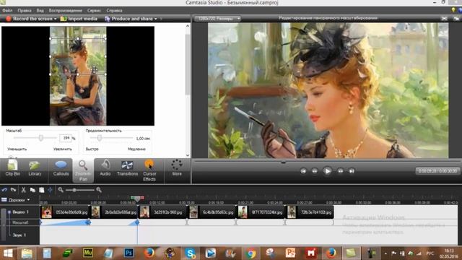Viewport: 462px width, 260px height.
Task: Open the Файл menu
Action: click(x=7, y=10)
